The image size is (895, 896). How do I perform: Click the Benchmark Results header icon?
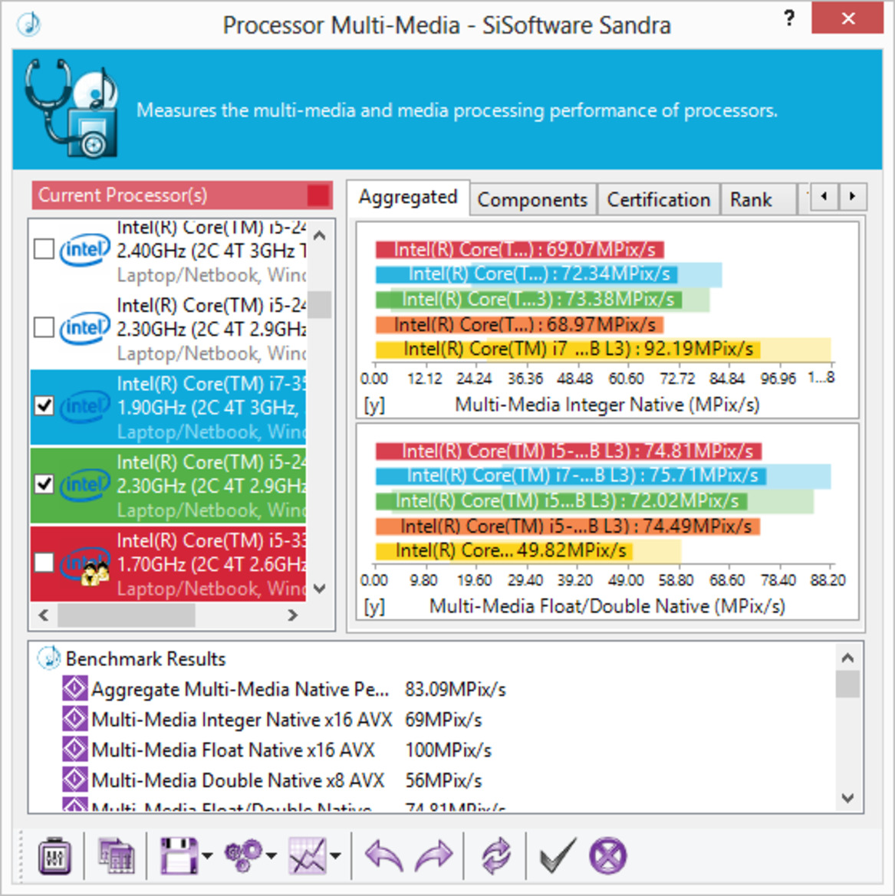tap(48, 658)
